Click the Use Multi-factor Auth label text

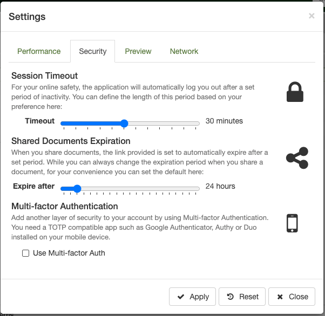[x=69, y=253]
